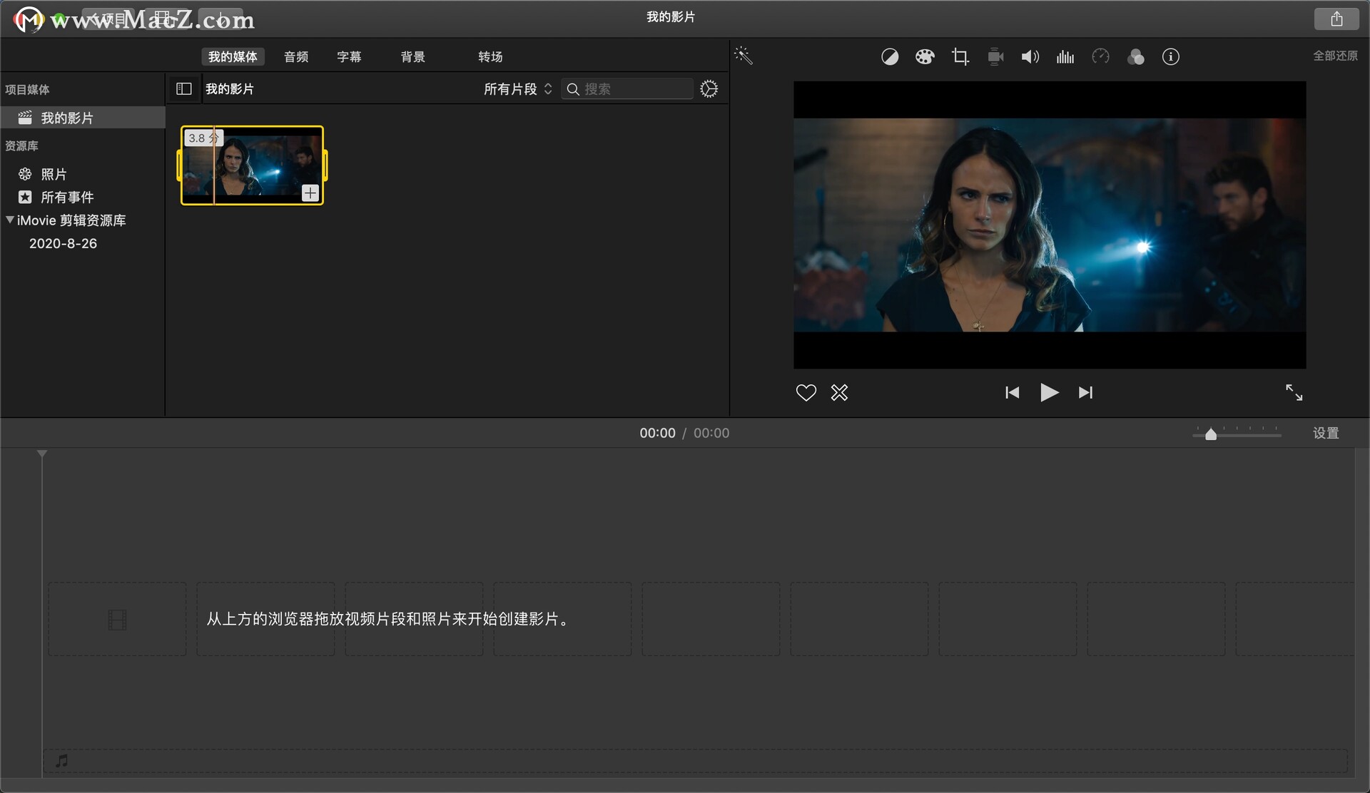Switch to the 我的媒体 tab
Viewport: 1370px width, 793px height.
coord(233,57)
